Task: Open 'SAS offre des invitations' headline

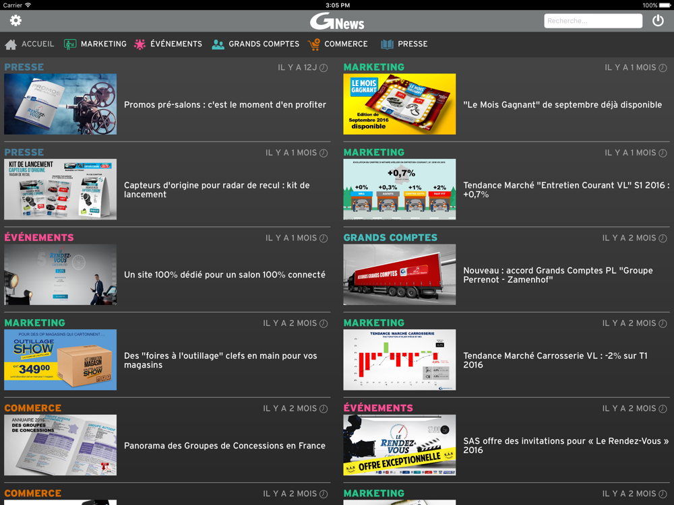Action: 566,445
